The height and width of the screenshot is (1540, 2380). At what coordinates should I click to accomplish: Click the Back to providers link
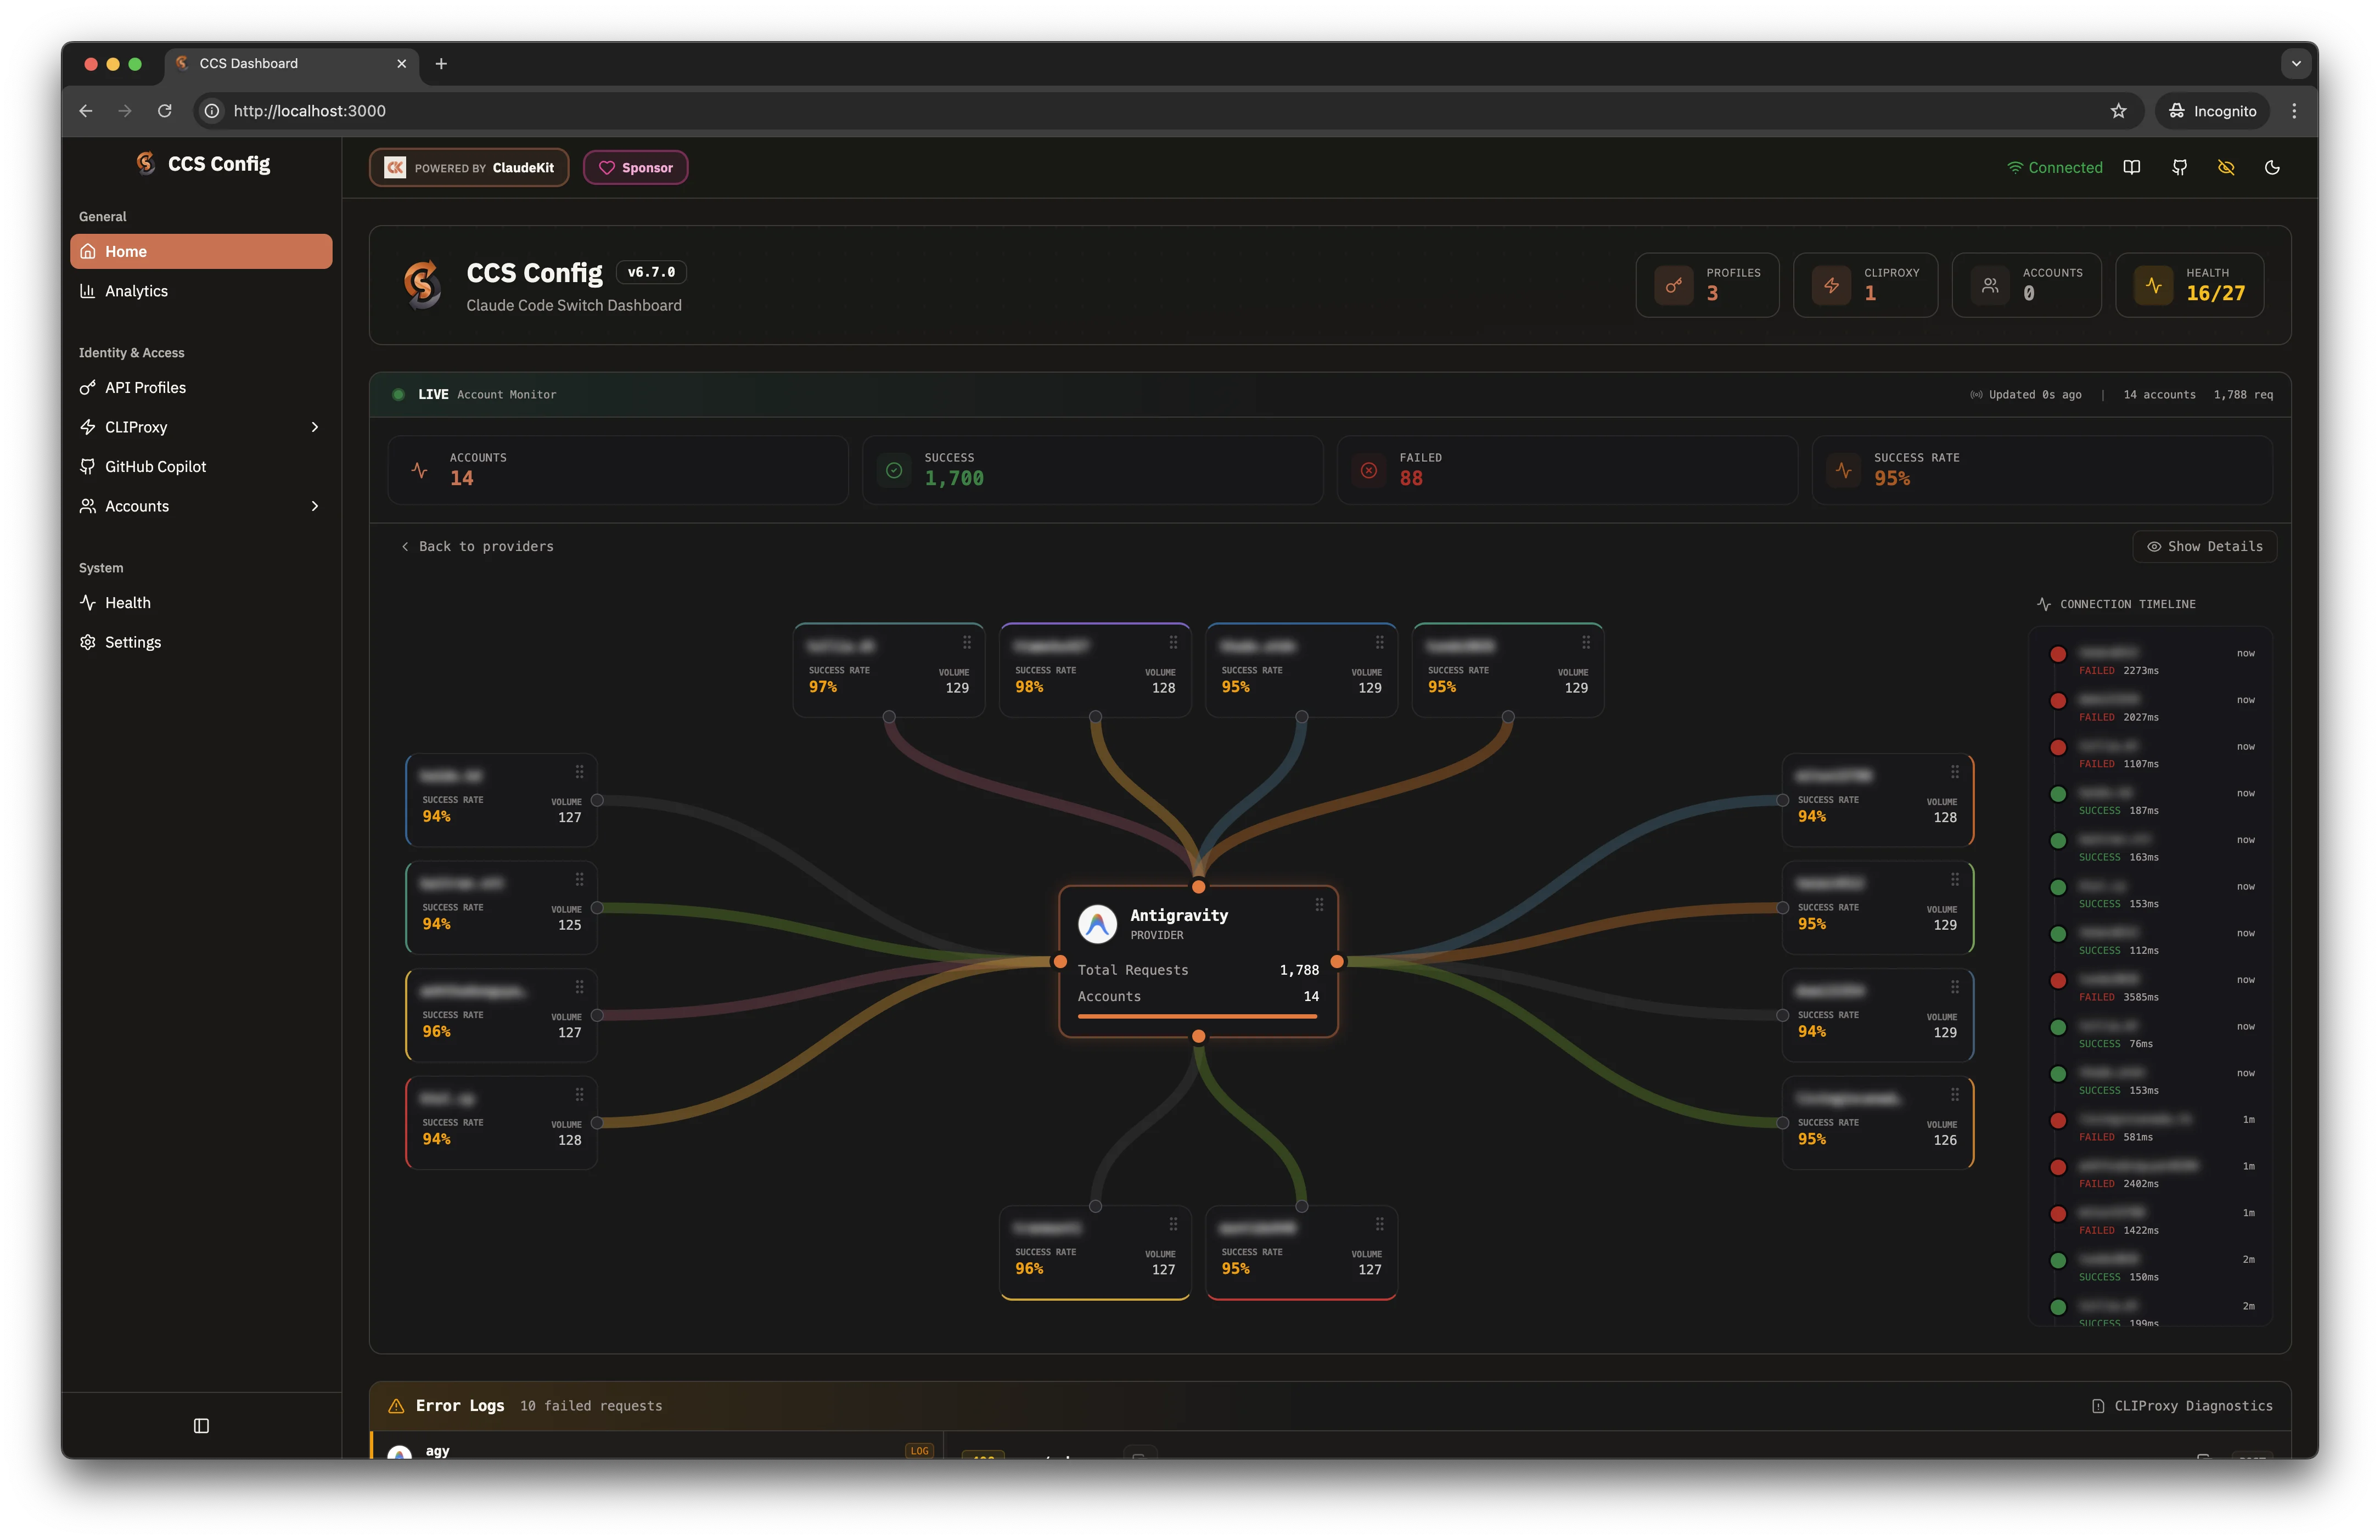[x=478, y=546]
